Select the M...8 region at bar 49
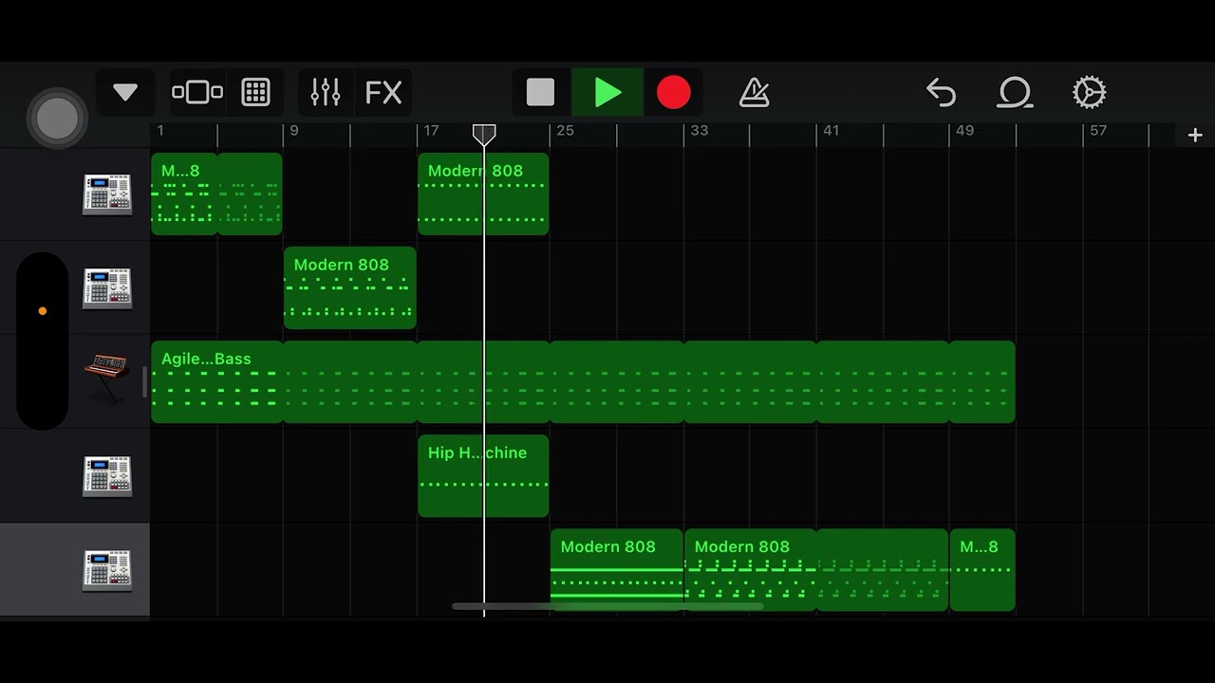Viewport: 1215px width, 683px height. click(x=982, y=569)
